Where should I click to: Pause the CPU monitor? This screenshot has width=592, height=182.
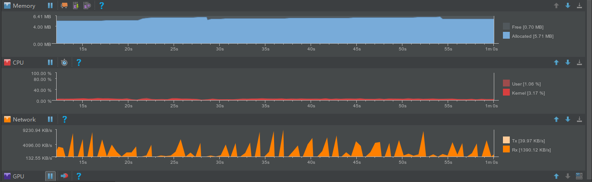[x=50, y=62]
